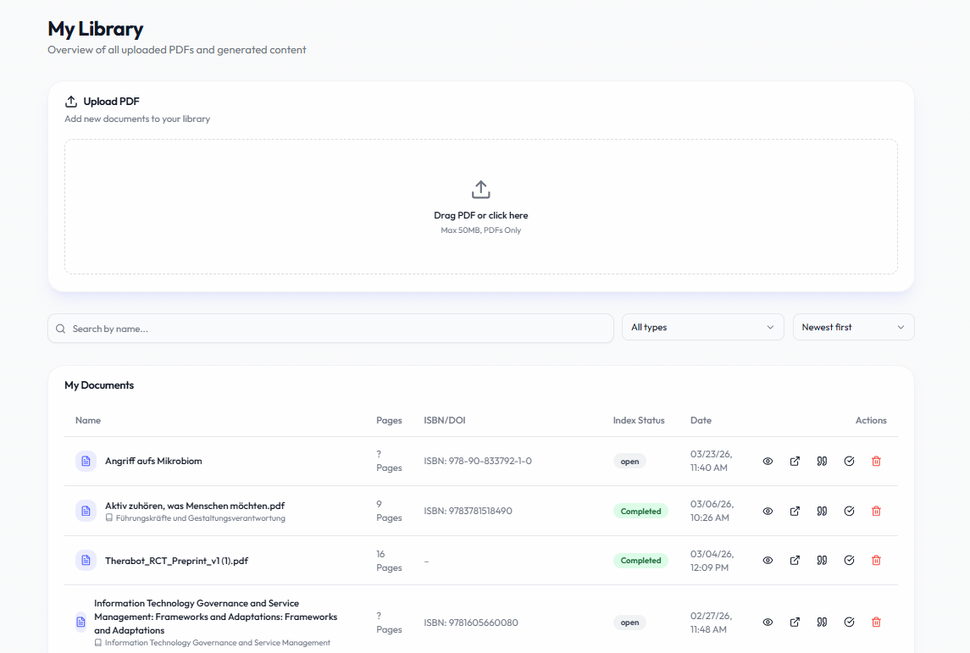
Task: Click the Name column header
Action: (x=88, y=420)
